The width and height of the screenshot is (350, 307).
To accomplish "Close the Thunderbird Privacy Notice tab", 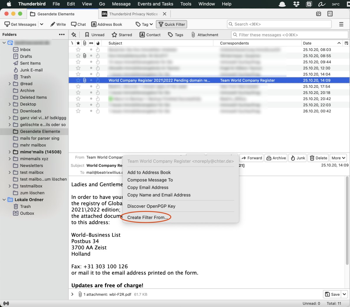I will (164, 14).
